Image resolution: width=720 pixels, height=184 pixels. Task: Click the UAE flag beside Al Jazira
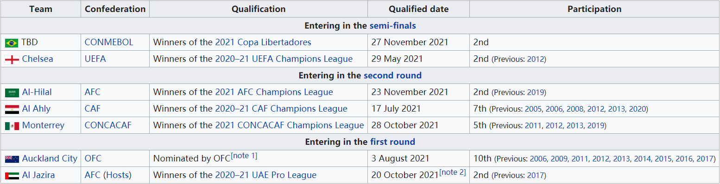pos(12,176)
